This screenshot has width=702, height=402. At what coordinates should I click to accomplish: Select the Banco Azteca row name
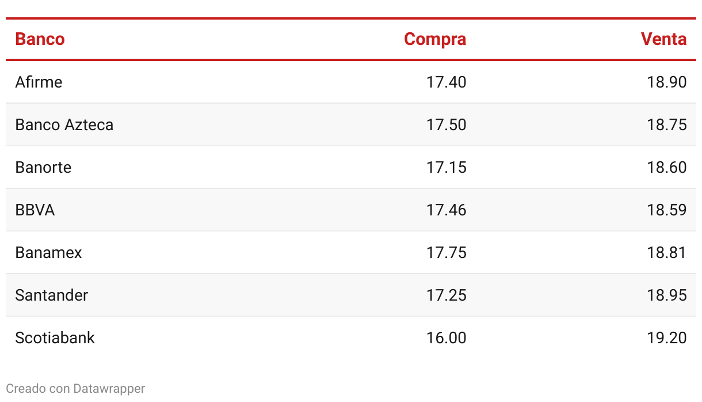tap(64, 124)
